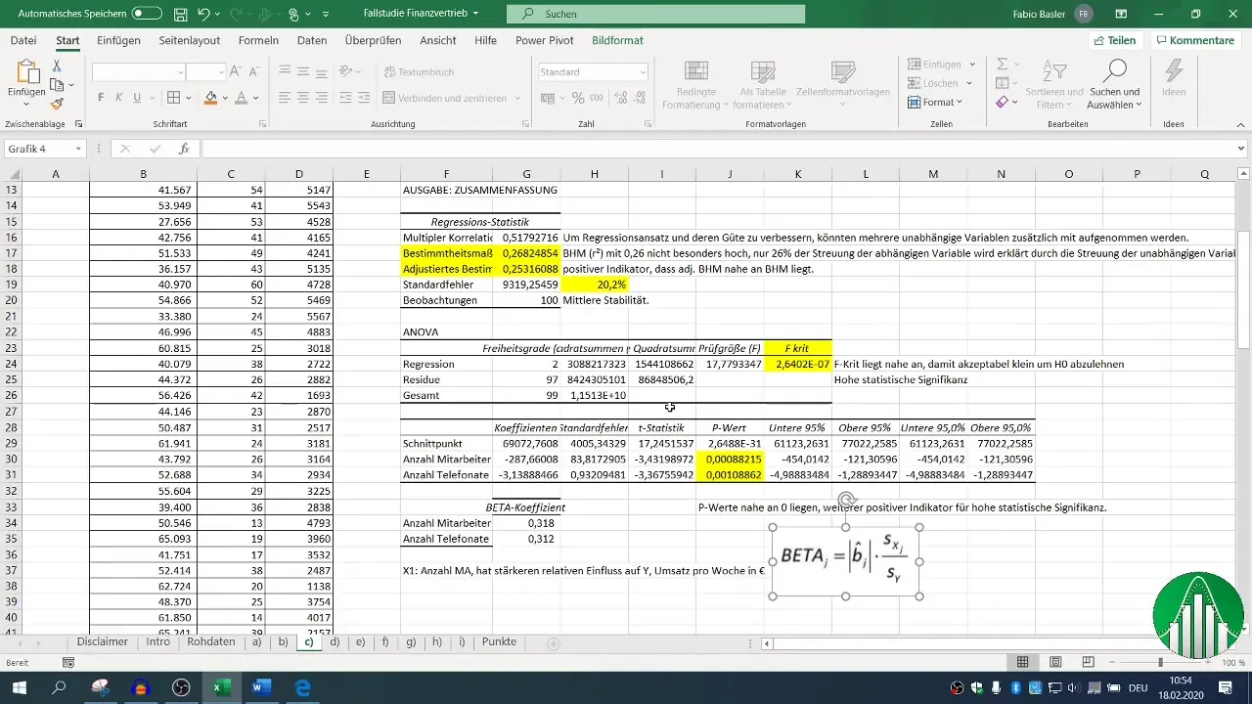1252x704 pixels.
Task: Click the percent style icon
Action: click(578, 98)
